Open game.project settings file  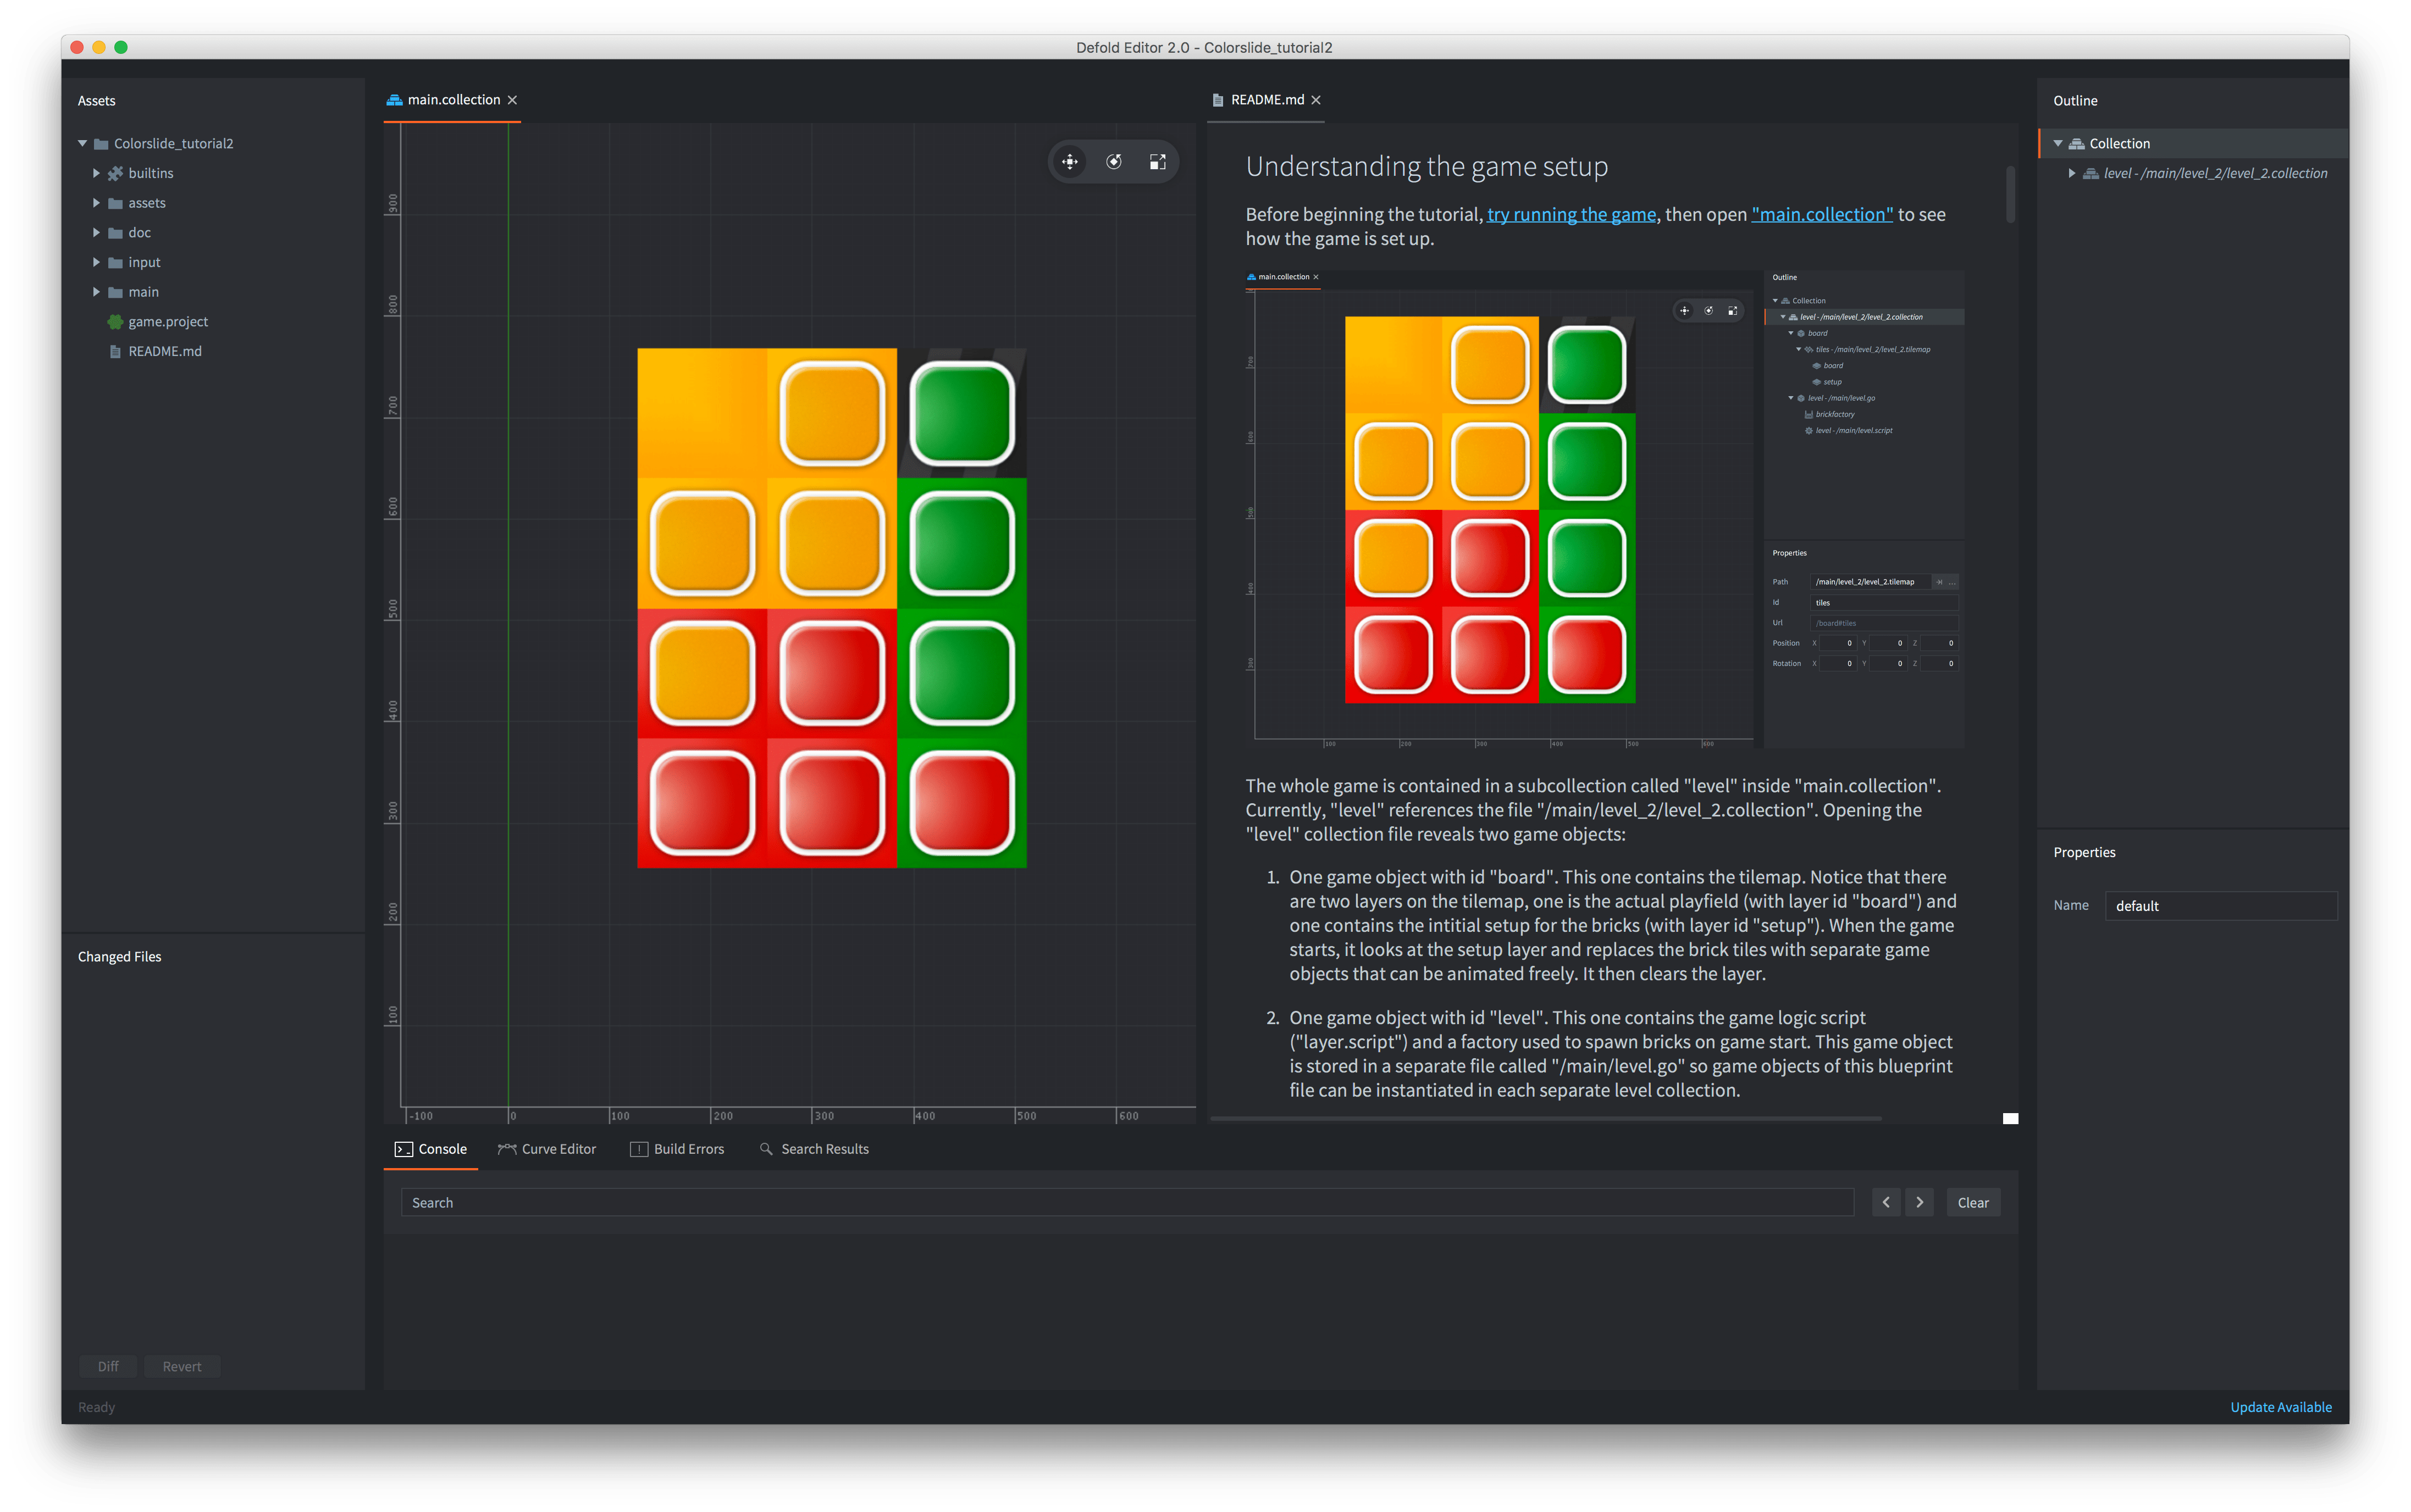pyautogui.click(x=167, y=322)
